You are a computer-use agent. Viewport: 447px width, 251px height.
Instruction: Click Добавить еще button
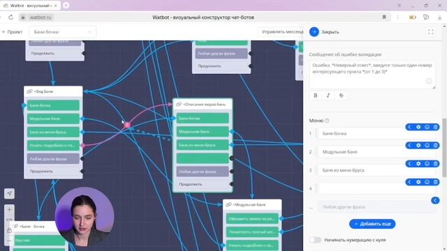point(372,224)
